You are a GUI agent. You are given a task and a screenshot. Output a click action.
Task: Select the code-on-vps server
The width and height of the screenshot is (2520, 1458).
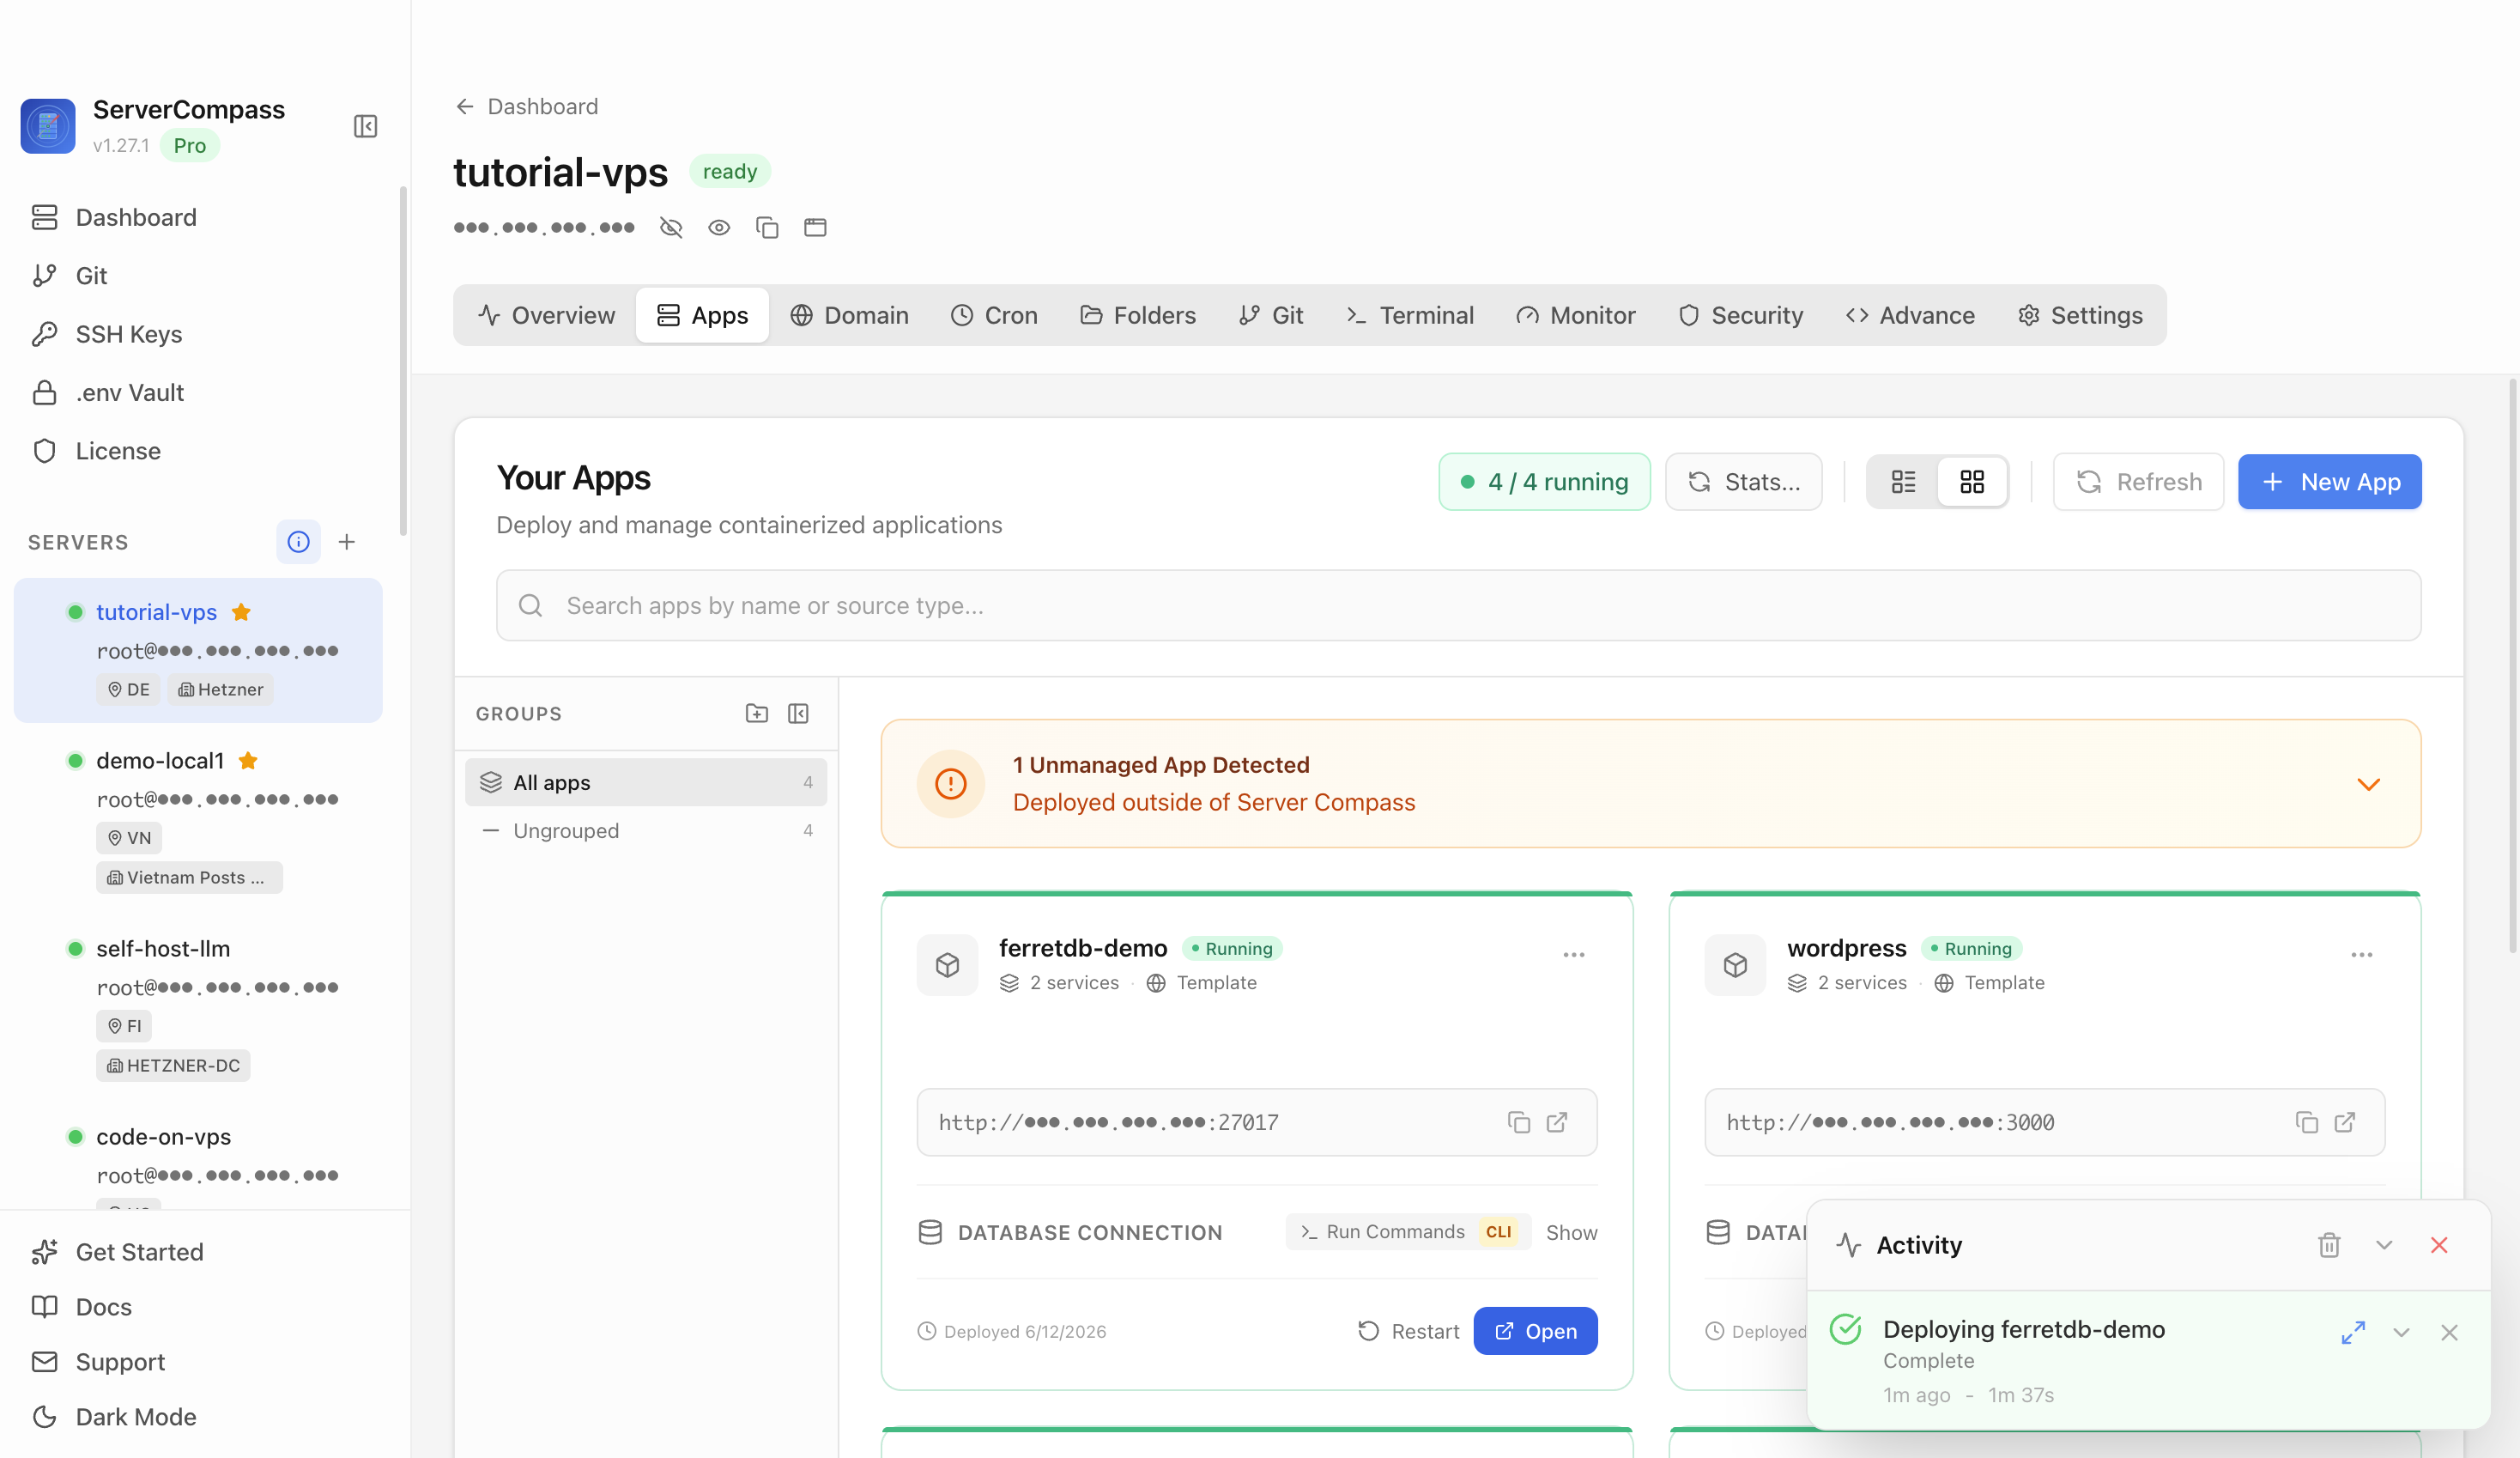pos(198,1155)
